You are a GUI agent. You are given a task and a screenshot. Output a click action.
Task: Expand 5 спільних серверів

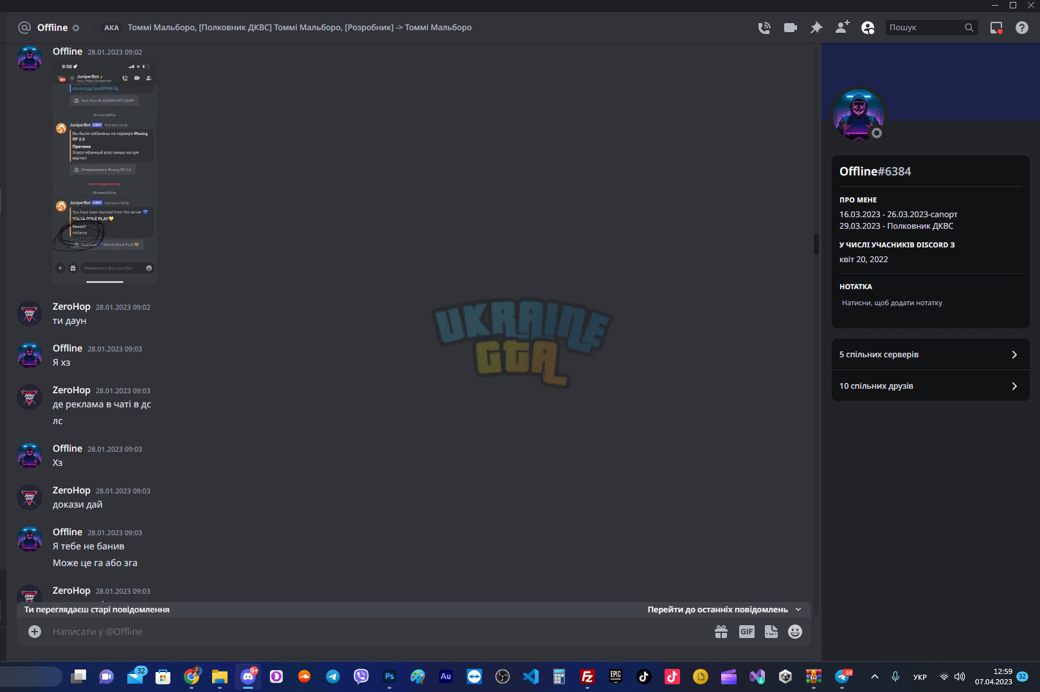coord(930,355)
